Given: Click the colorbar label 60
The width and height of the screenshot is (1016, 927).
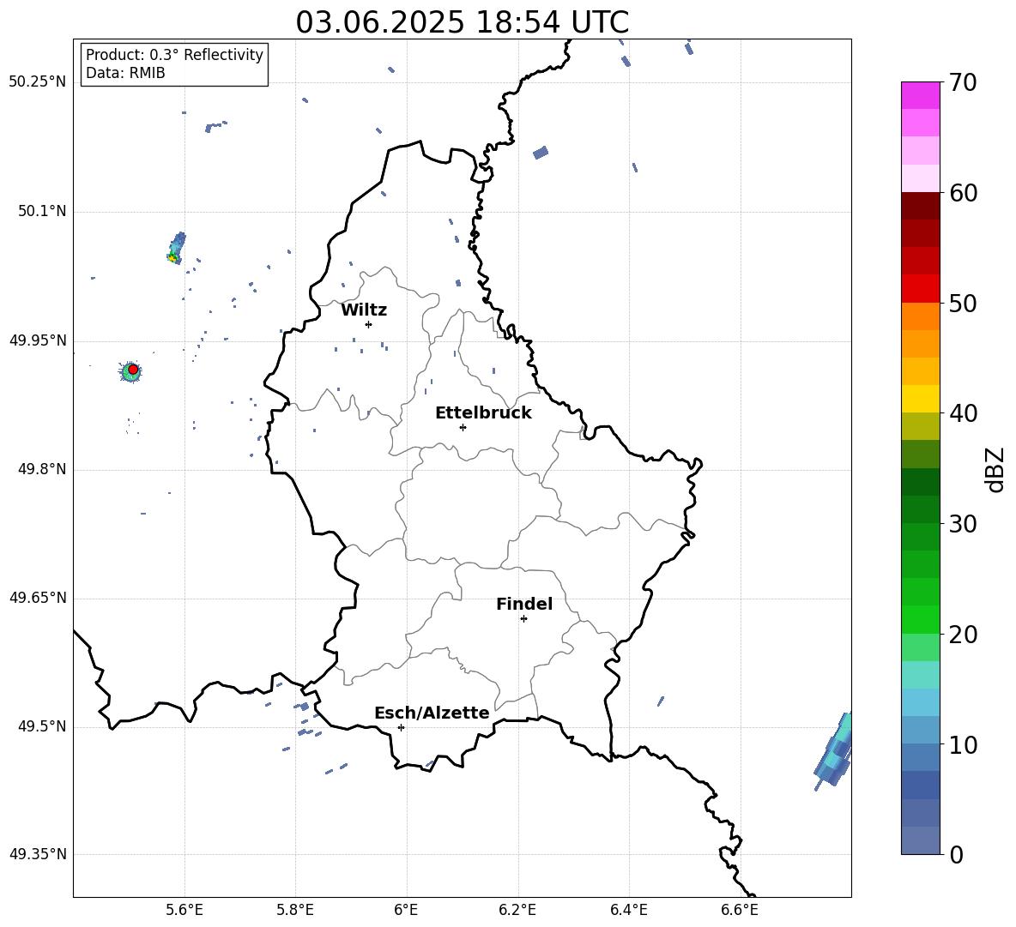Looking at the screenshot, I should point(963,193).
